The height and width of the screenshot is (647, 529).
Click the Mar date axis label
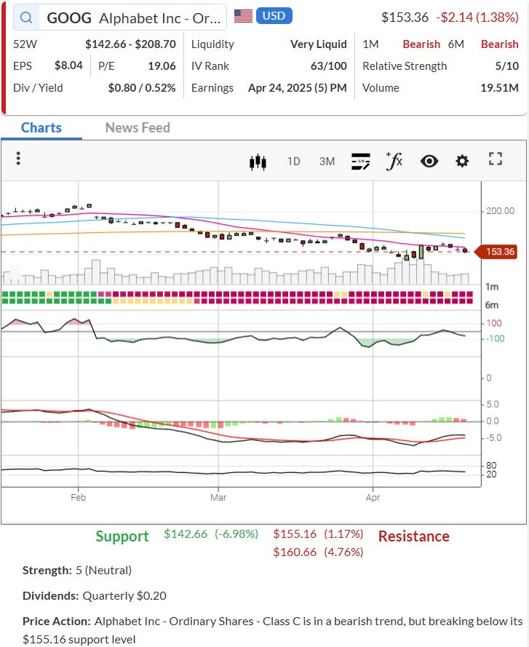click(x=218, y=497)
